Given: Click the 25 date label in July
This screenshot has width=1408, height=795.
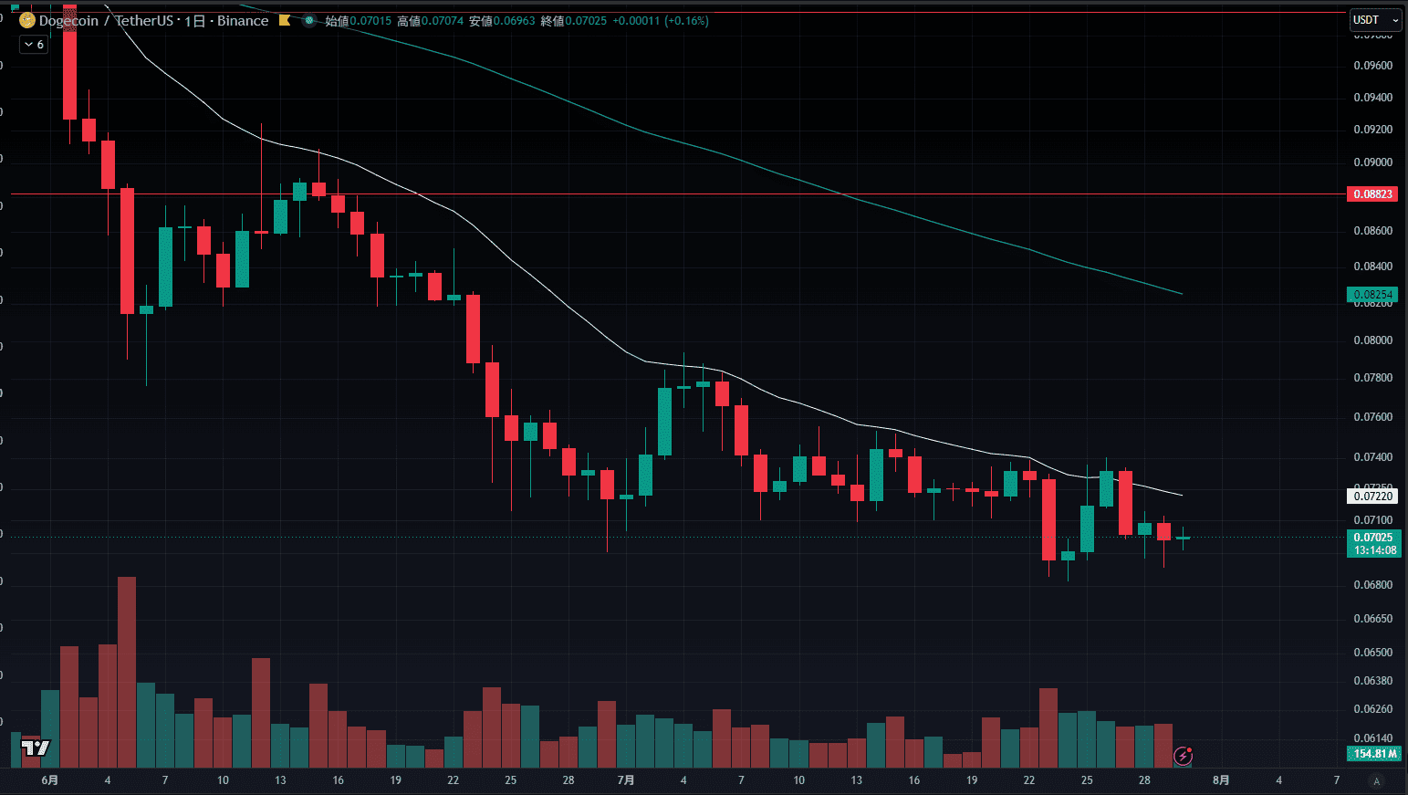Looking at the screenshot, I should coord(1087,780).
